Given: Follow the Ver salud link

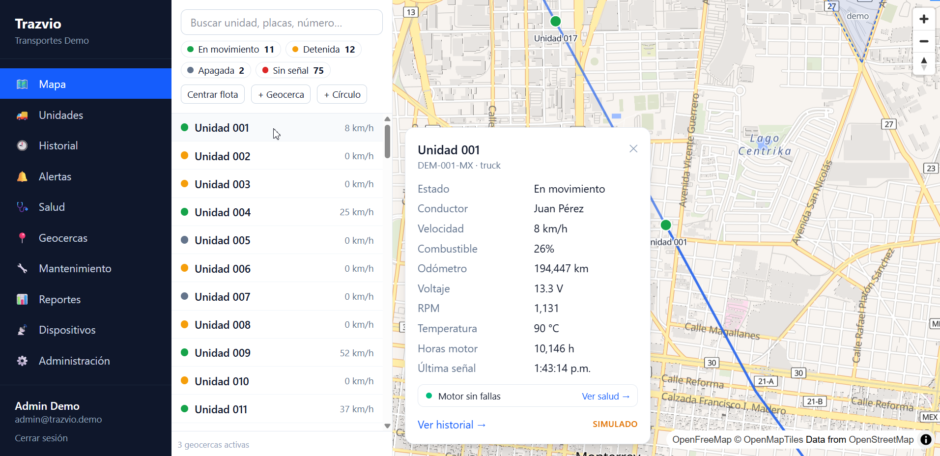Looking at the screenshot, I should [x=606, y=396].
